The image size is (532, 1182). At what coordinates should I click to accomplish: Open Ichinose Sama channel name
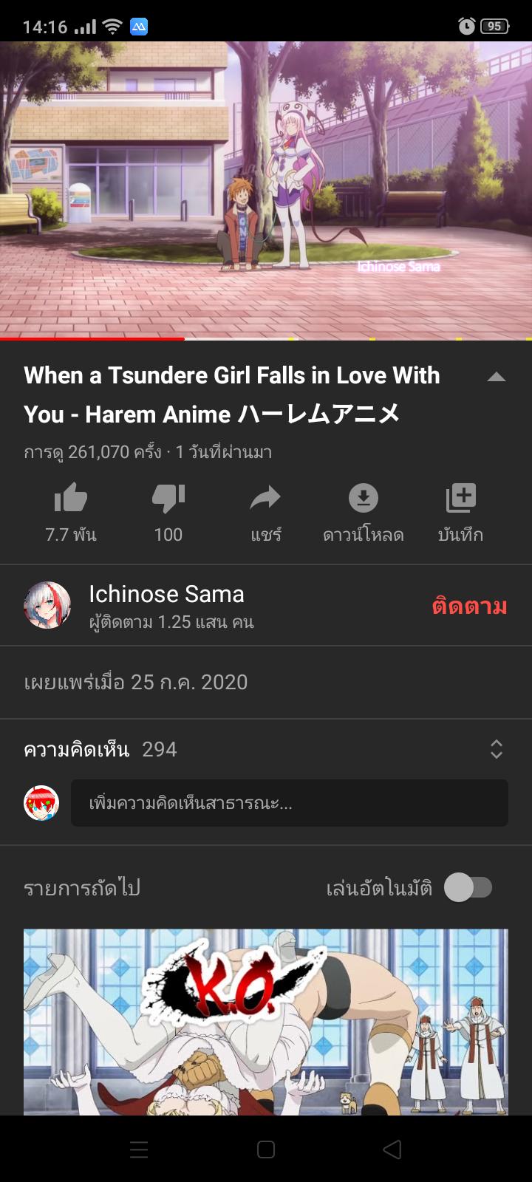[166, 594]
